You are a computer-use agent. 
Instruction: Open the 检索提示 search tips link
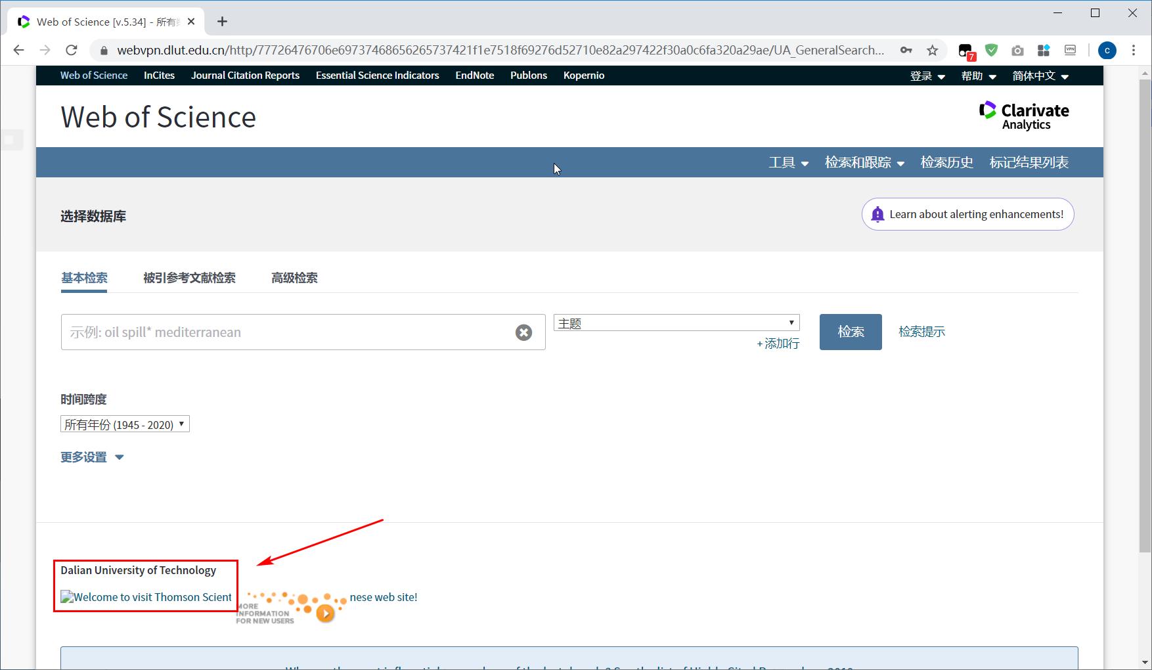(x=922, y=332)
